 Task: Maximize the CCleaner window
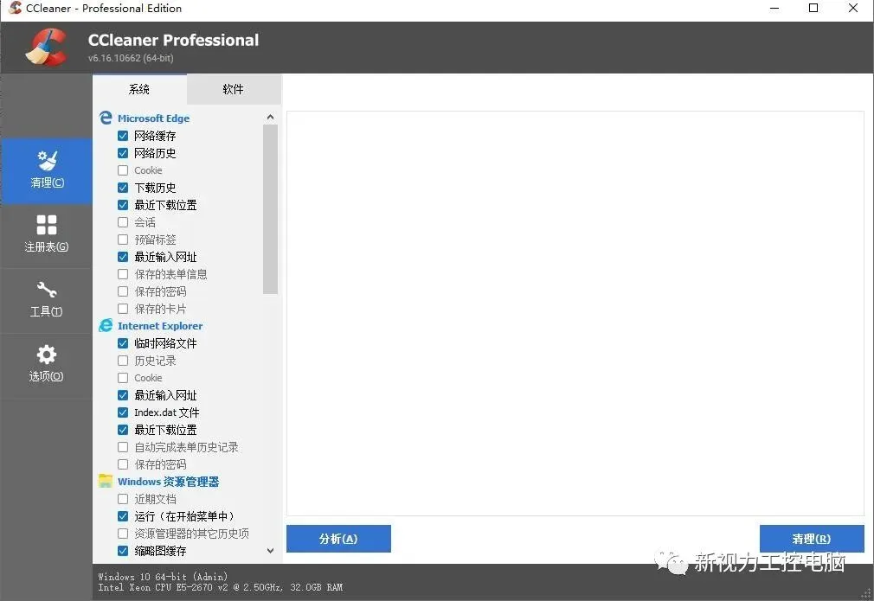[x=813, y=8]
